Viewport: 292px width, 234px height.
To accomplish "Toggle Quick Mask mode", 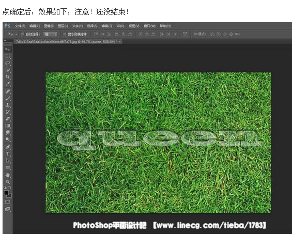I will [8, 202].
